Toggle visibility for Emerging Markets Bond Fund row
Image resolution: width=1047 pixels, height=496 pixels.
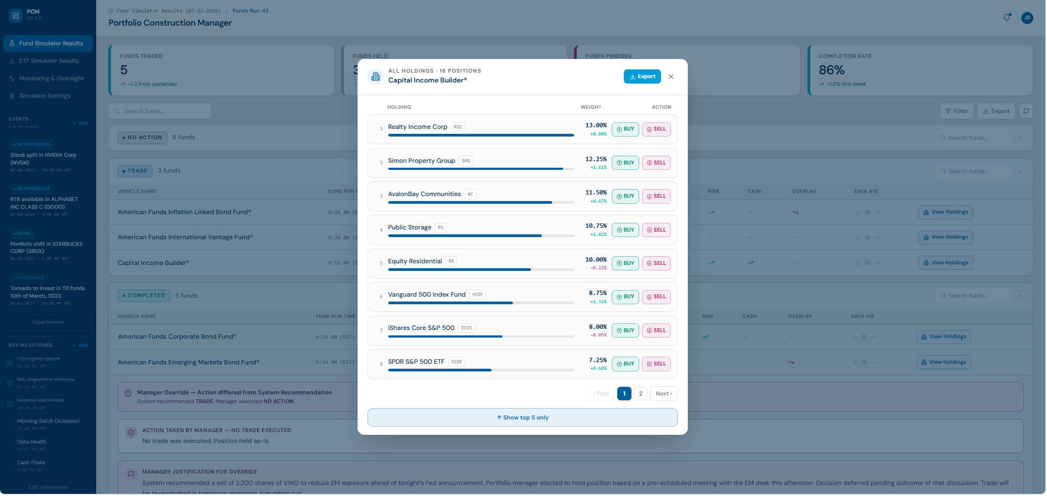[864, 363]
